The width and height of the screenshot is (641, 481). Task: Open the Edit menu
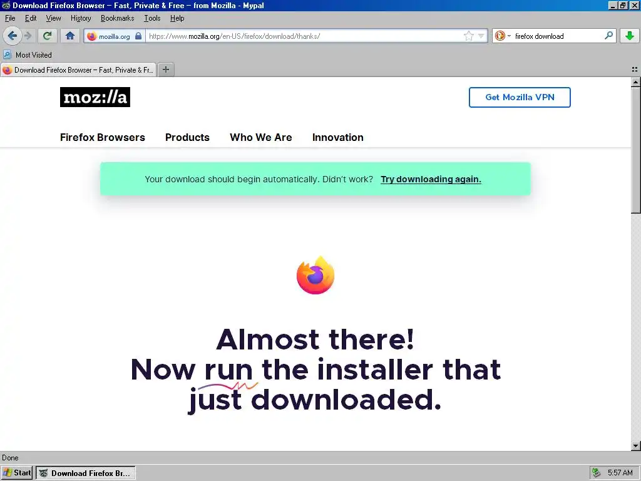tap(31, 18)
